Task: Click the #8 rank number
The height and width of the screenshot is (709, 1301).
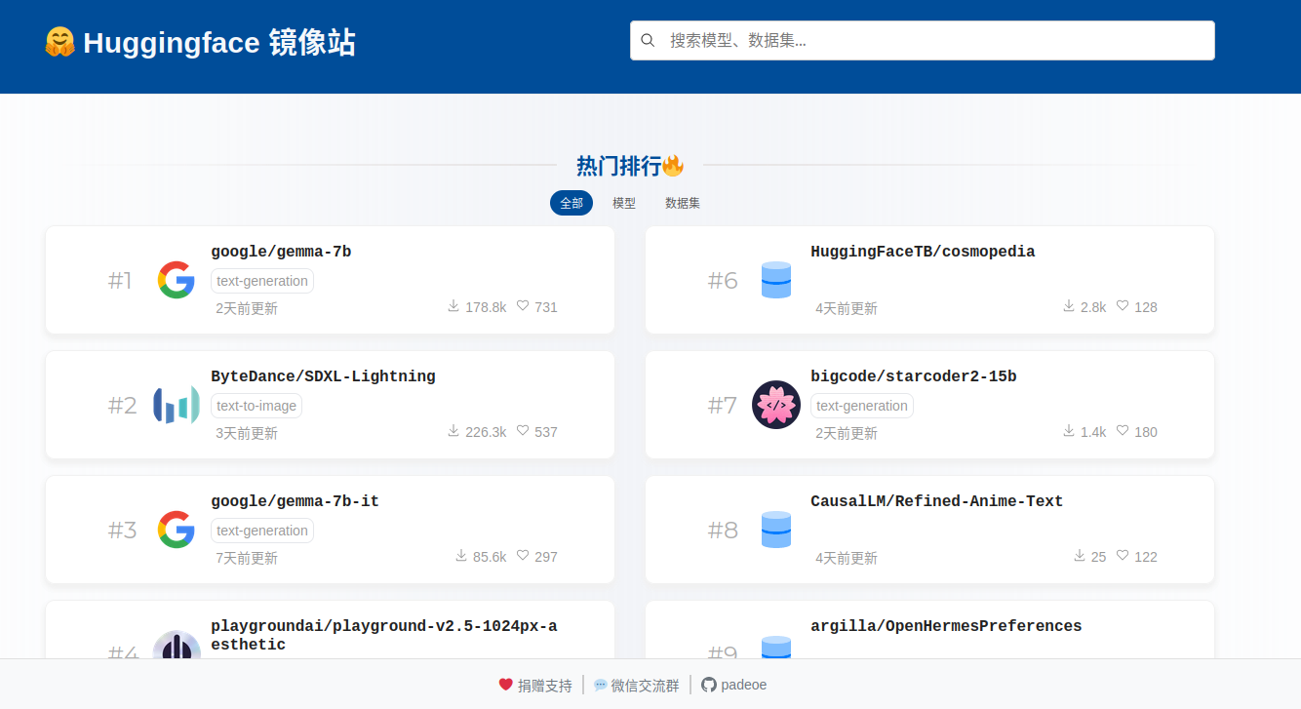Action: (723, 531)
